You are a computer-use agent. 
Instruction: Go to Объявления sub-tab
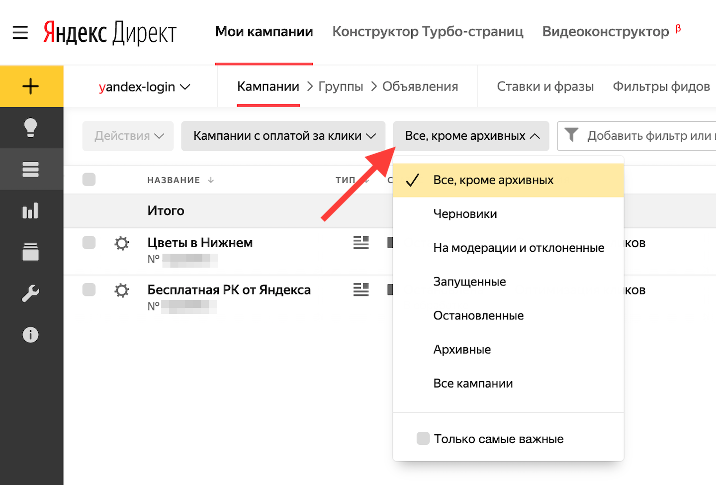click(x=420, y=87)
